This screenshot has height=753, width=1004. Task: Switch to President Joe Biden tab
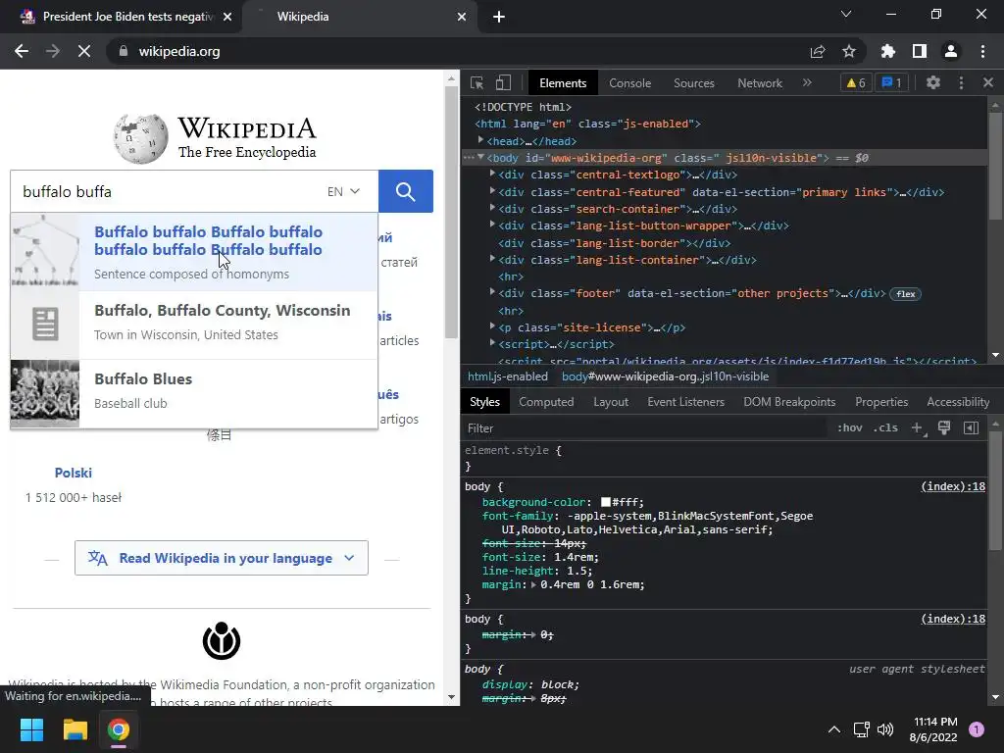coord(121,17)
